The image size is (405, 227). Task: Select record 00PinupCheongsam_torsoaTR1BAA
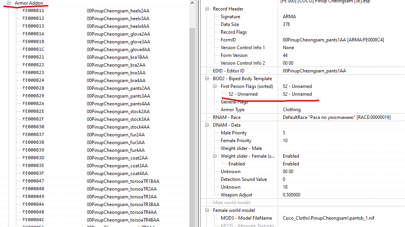123,181
